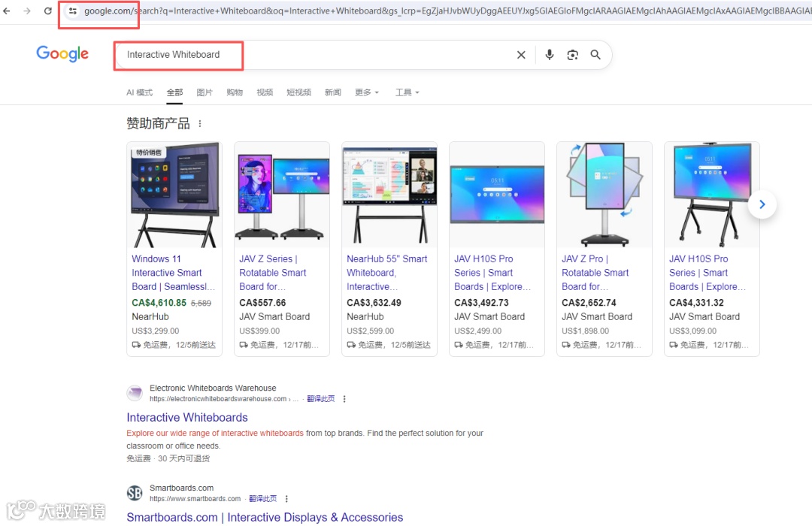
Task: Open Windows 11 Interactive Smart Board product title
Action: click(173, 272)
